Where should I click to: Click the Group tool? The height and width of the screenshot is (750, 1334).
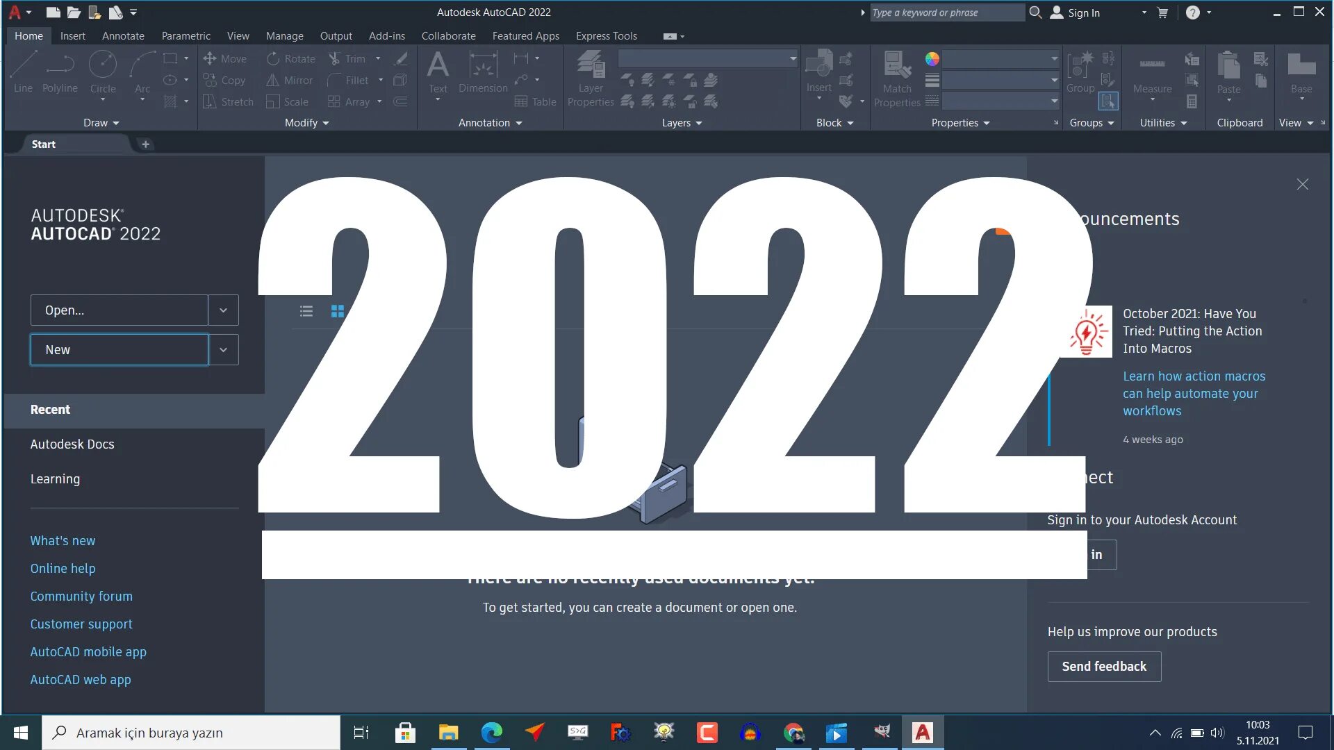pyautogui.click(x=1080, y=72)
